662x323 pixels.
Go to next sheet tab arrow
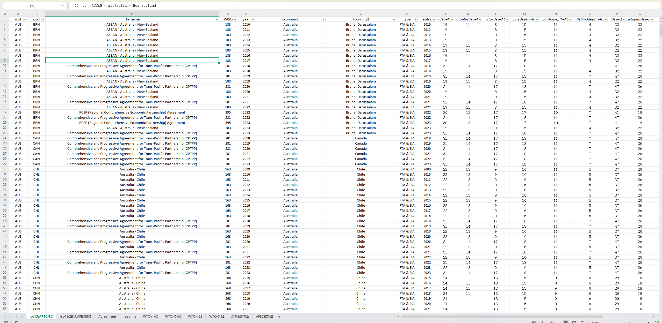(x=16, y=317)
